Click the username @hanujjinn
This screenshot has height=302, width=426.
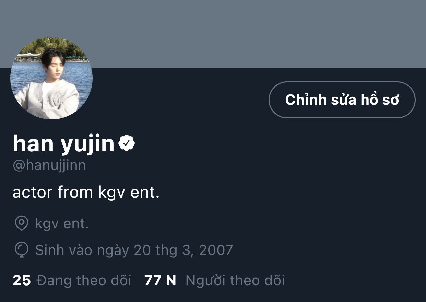[49, 165]
